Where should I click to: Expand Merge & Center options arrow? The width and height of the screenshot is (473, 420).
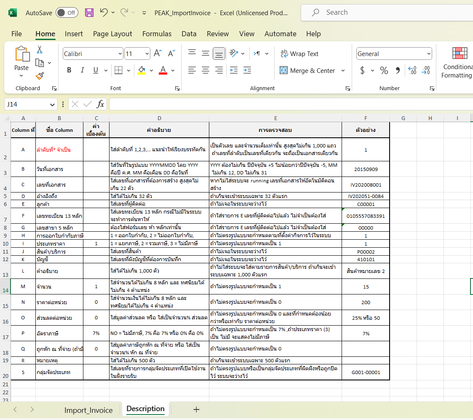pyautogui.click(x=343, y=70)
